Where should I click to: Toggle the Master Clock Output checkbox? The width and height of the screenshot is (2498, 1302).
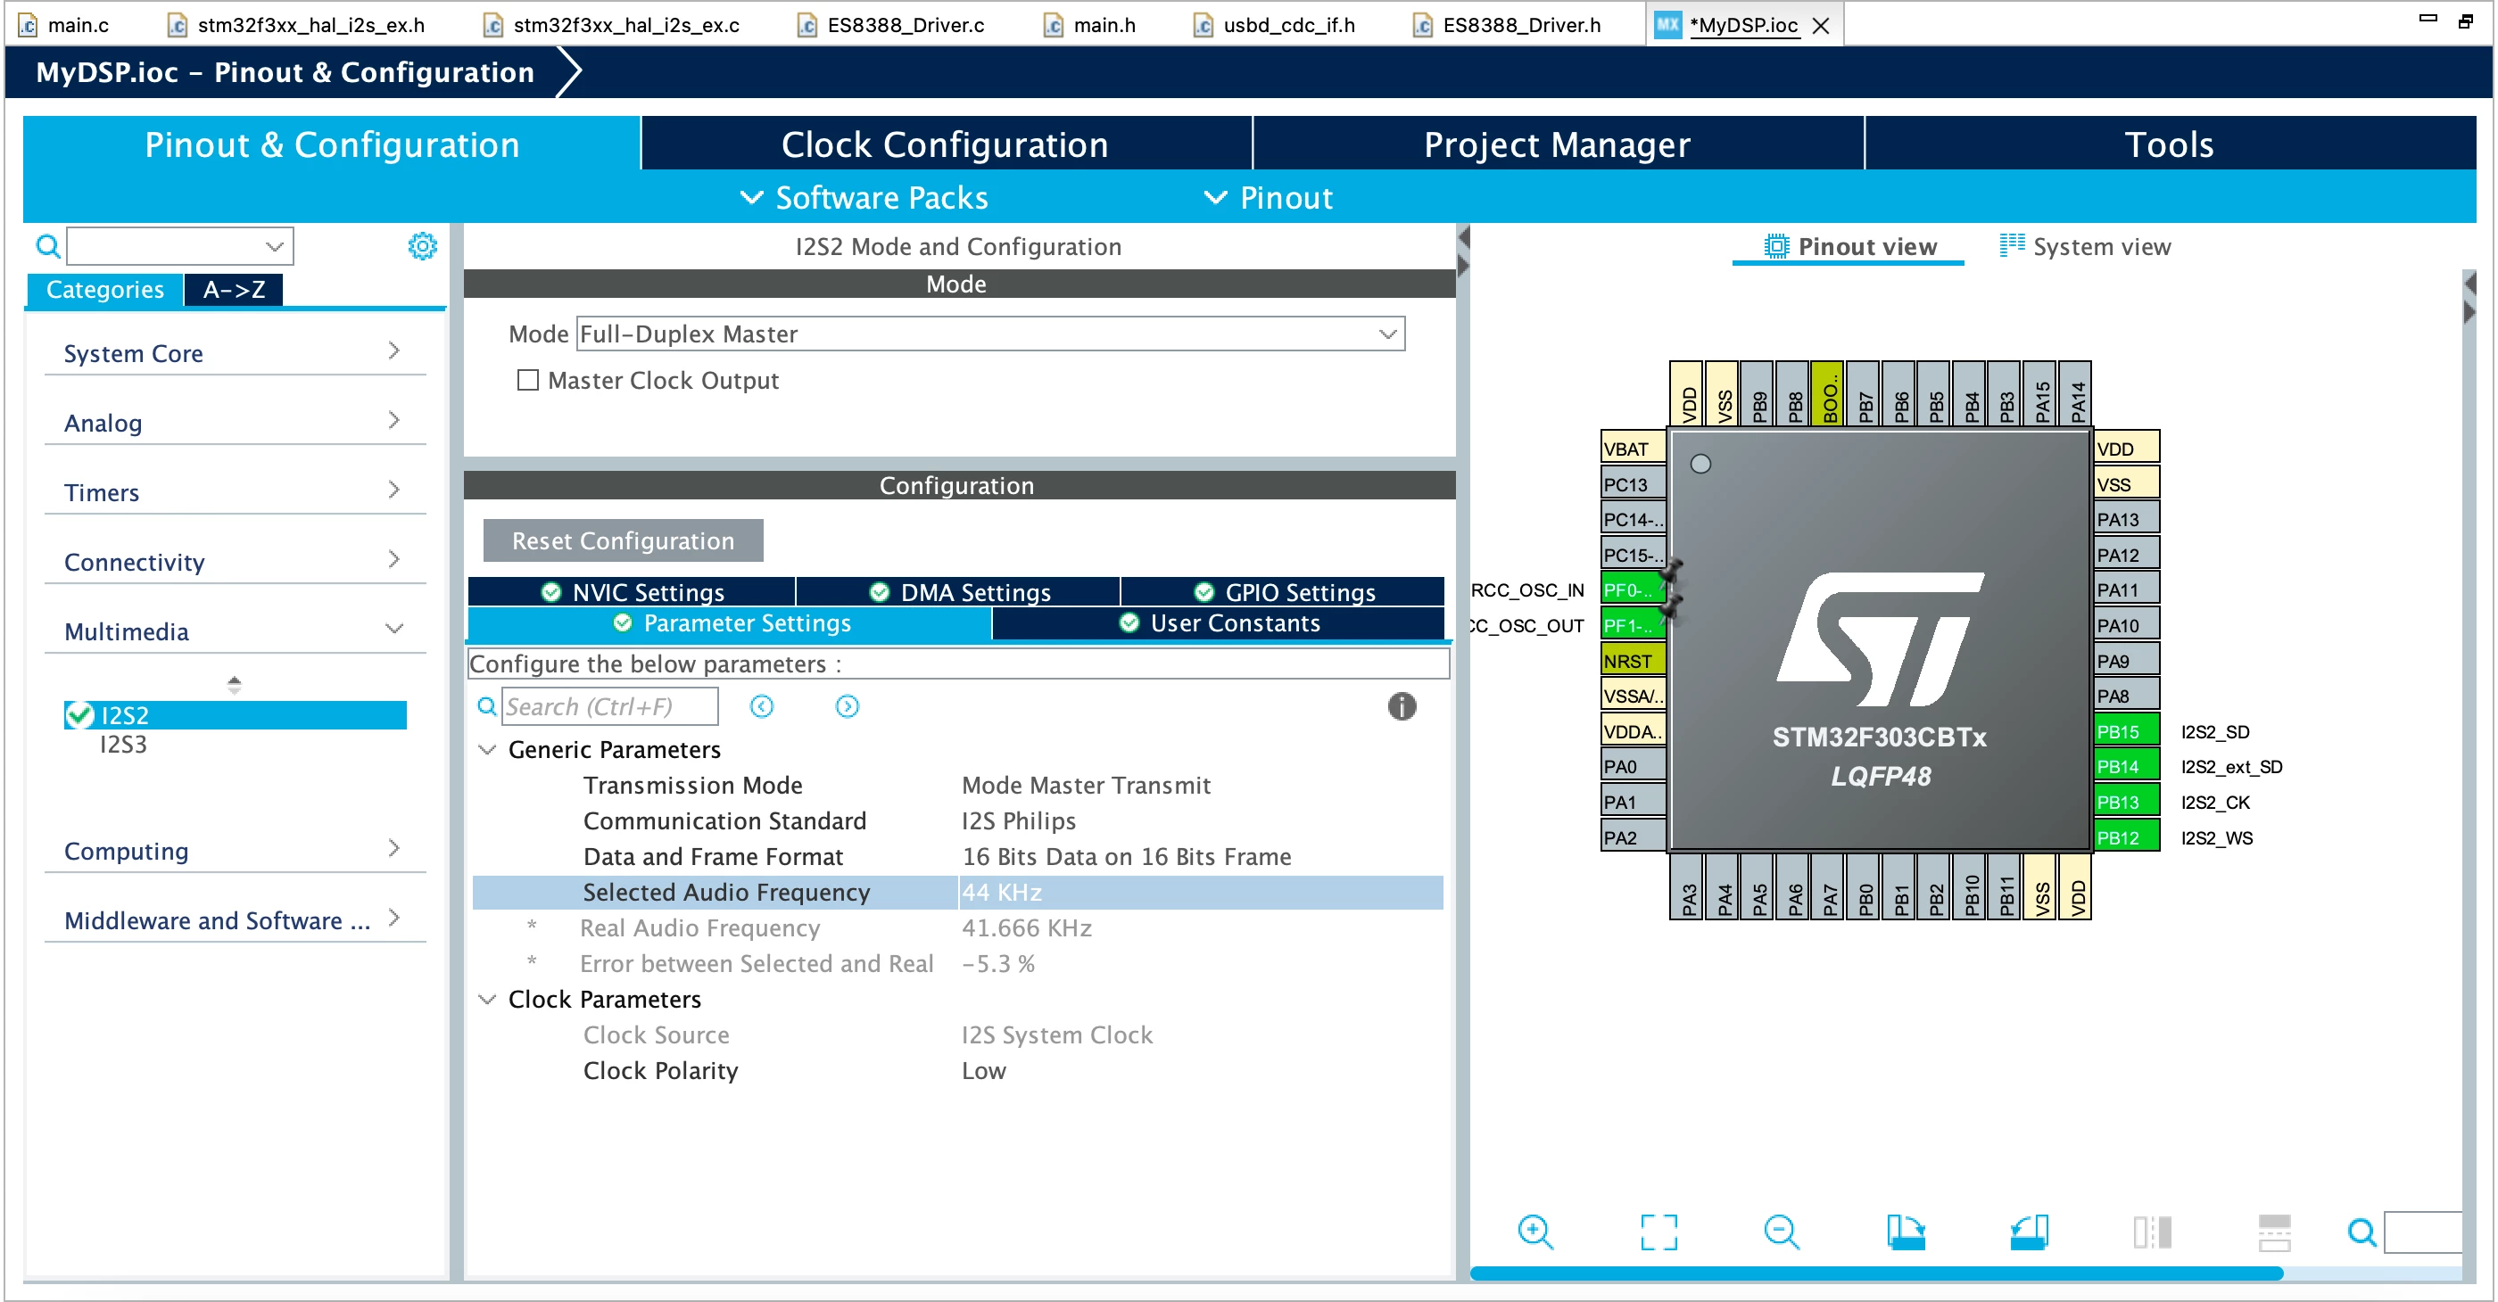pyautogui.click(x=527, y=380)
